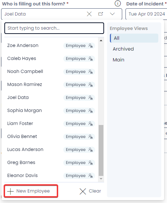Click the info icon beside form question

tap(117, 4)
